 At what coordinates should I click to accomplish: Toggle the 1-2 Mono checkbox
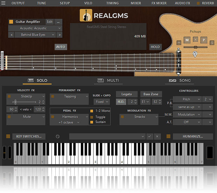[92, 111]
